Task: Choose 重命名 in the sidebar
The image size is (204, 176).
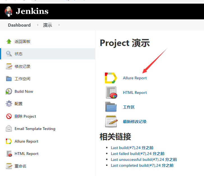Action: pos(20,166)
